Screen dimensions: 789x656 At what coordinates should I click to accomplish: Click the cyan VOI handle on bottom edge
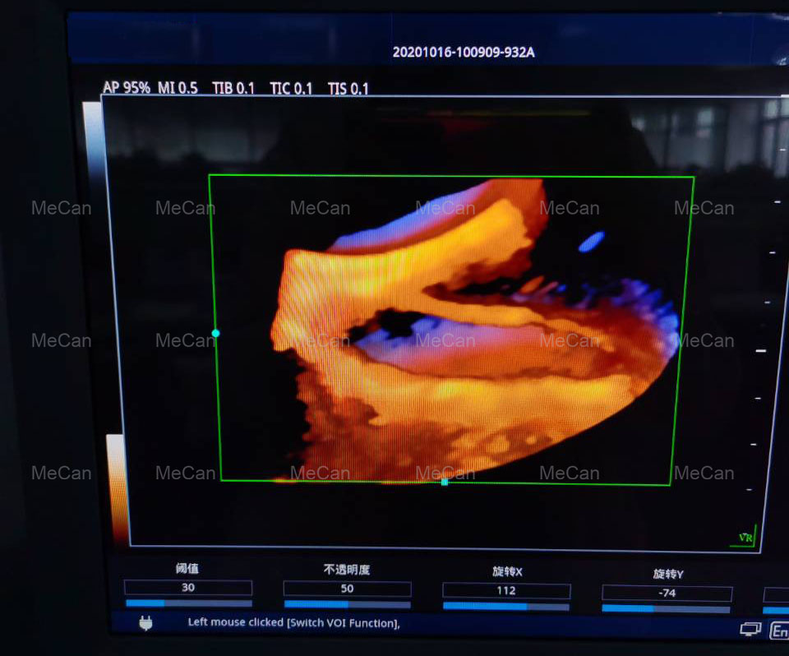445,483
